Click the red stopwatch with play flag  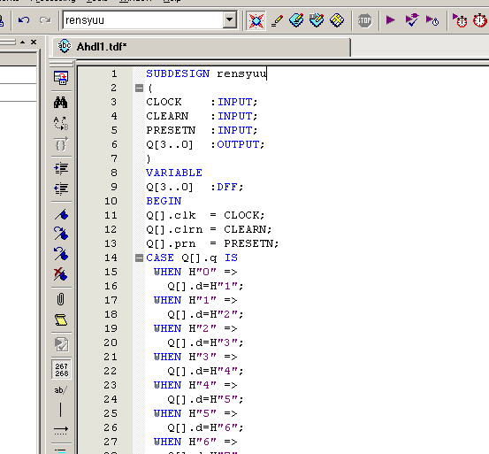460,20
